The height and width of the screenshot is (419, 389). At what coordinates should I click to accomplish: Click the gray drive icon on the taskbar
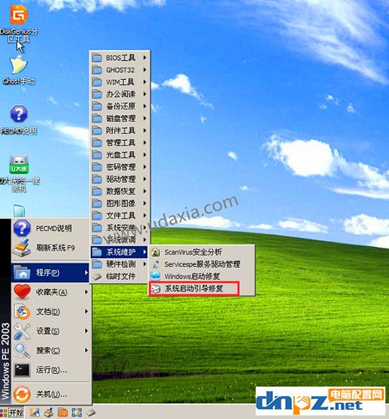[x=91, y=413]
